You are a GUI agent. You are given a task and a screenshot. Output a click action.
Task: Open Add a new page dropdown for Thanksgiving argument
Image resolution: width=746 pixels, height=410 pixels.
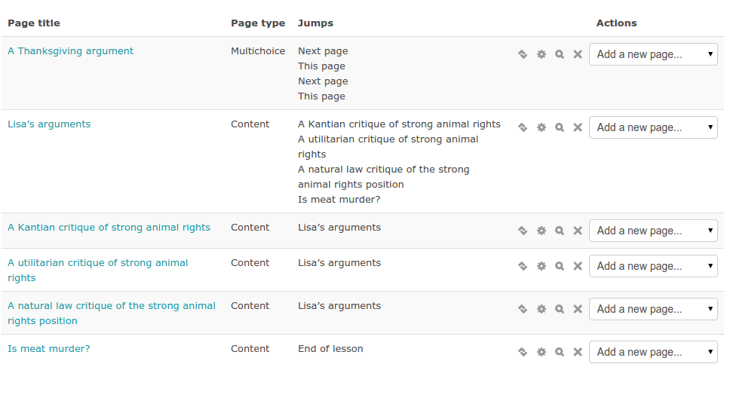(x=653, y=54)
